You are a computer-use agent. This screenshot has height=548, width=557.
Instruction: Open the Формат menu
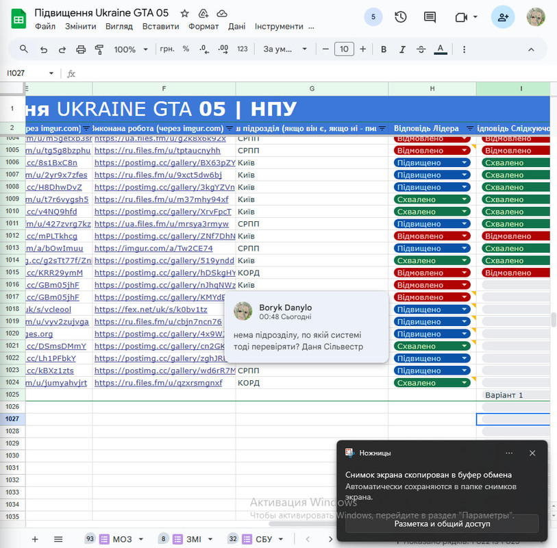pyautogui.click(x=203, y=26)
